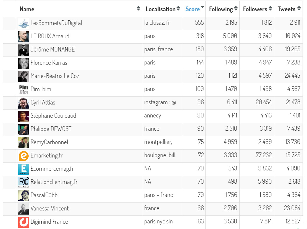Open LE ROUX Arnaud name link
307x229 pixels.
pos(50,36)
